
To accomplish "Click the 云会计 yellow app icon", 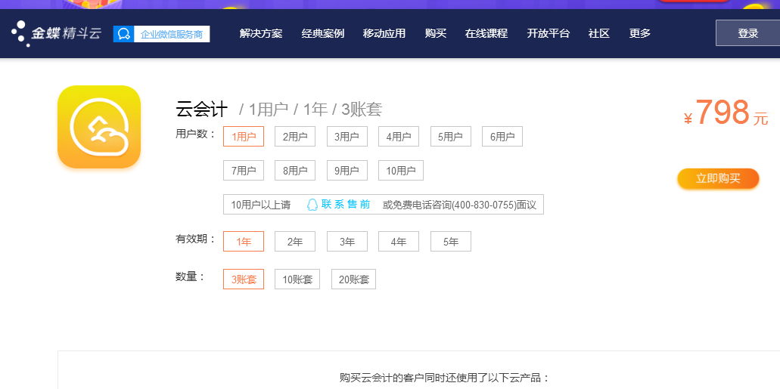I will 99,127.
